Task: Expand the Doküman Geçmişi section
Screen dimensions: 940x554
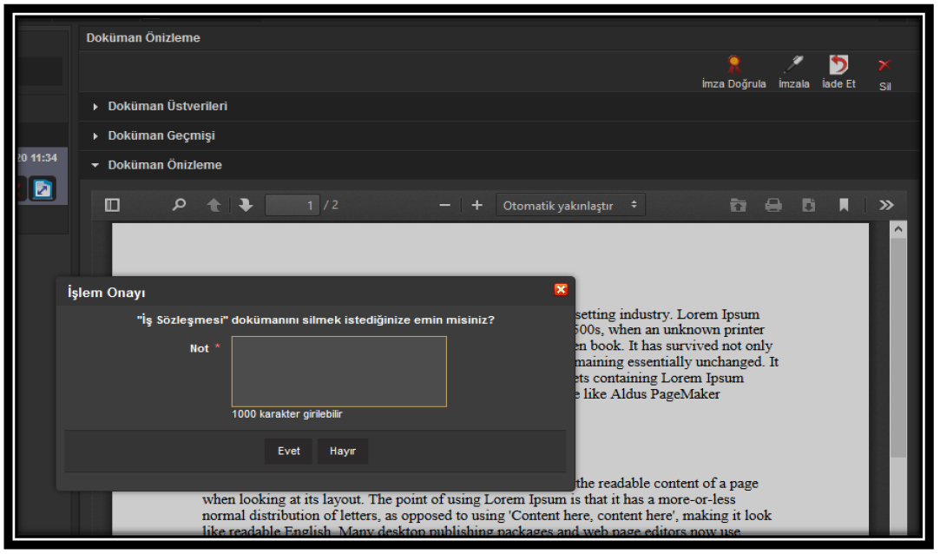Action: click(x=161, y=135)
